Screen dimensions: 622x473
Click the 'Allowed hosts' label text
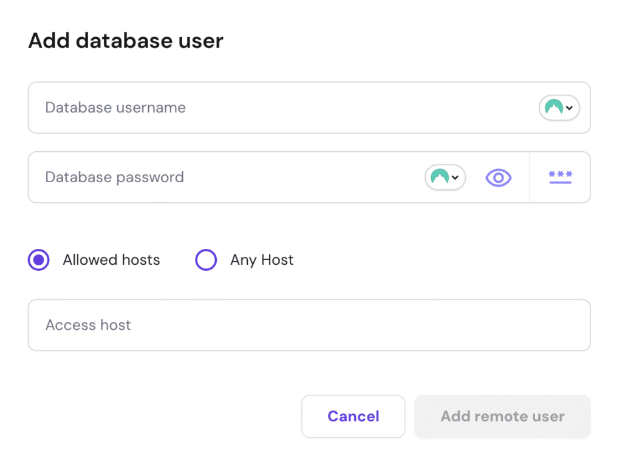(111, 260)
